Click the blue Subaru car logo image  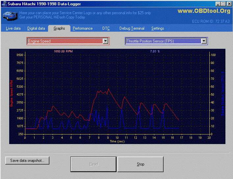click(x=10, y=16)
